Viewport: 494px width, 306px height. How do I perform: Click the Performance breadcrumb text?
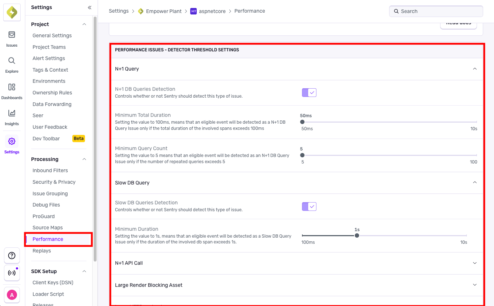point(250,11)
